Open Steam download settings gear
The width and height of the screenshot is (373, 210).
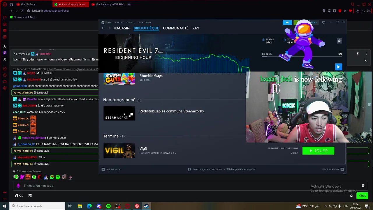[339, 41]
